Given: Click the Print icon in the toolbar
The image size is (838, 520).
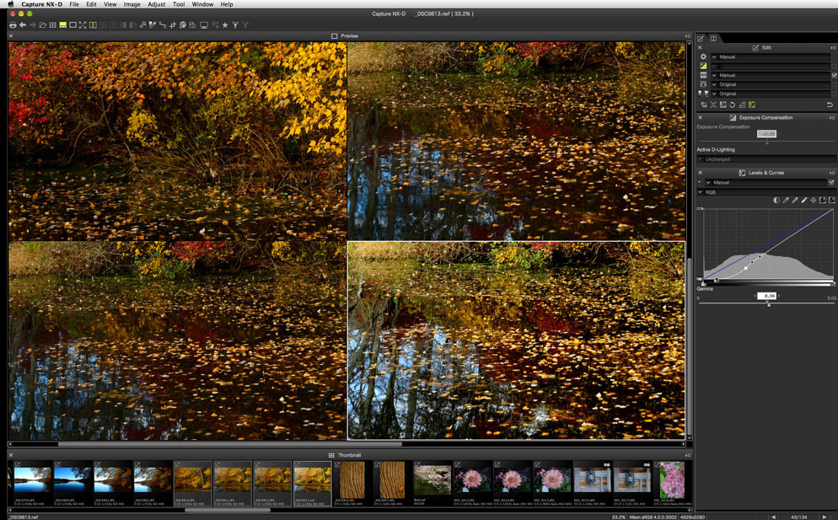Looking at the screenshot, I should (x=13, y=25).
